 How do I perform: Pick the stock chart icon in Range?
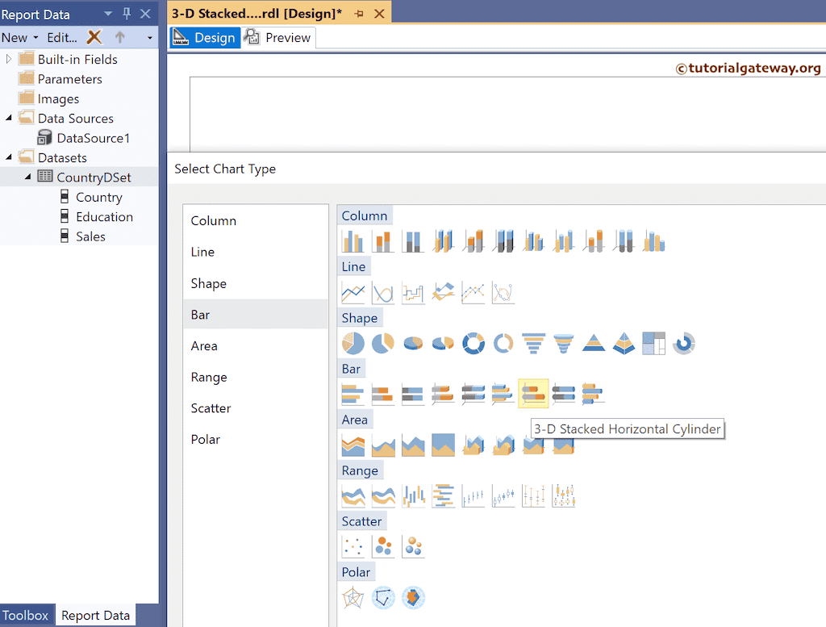473,496
